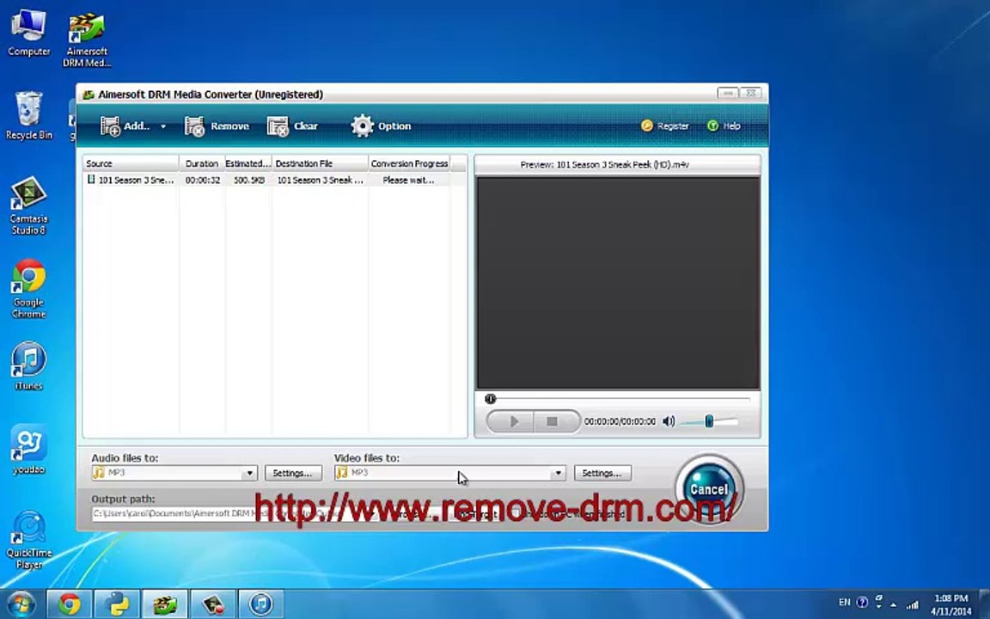Click the 500.5KB estimated size cell

click(249, 180)
